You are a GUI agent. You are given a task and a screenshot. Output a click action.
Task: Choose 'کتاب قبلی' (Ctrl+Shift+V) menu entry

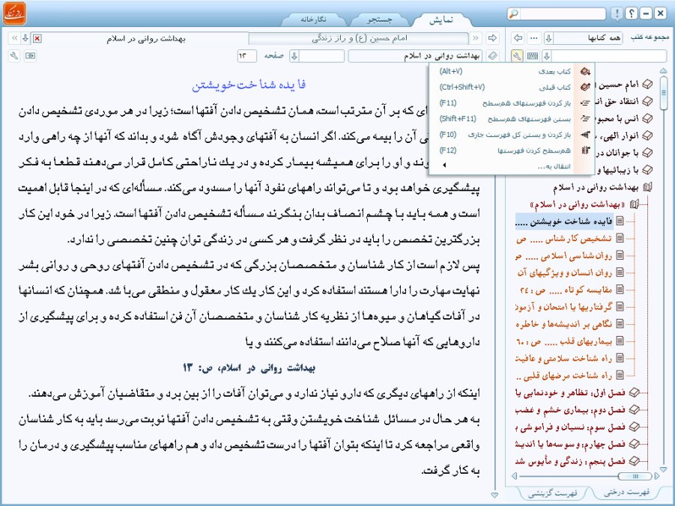[512, 87]
